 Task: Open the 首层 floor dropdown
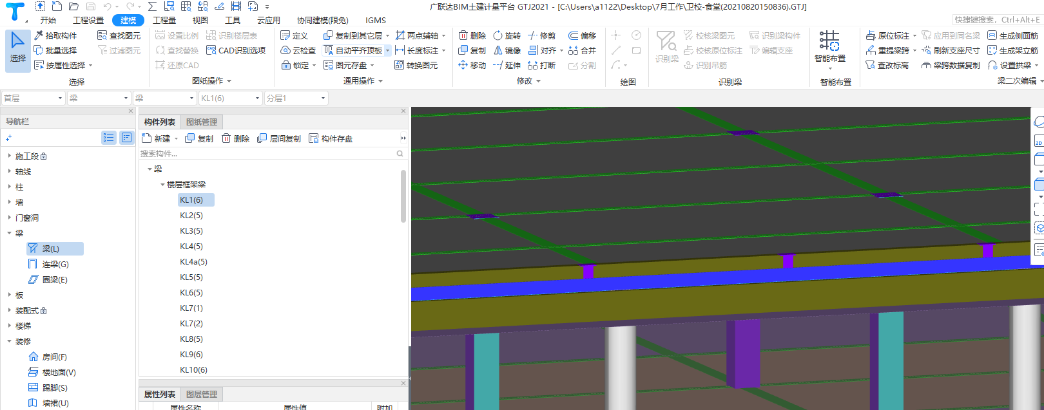coord(33,98)
